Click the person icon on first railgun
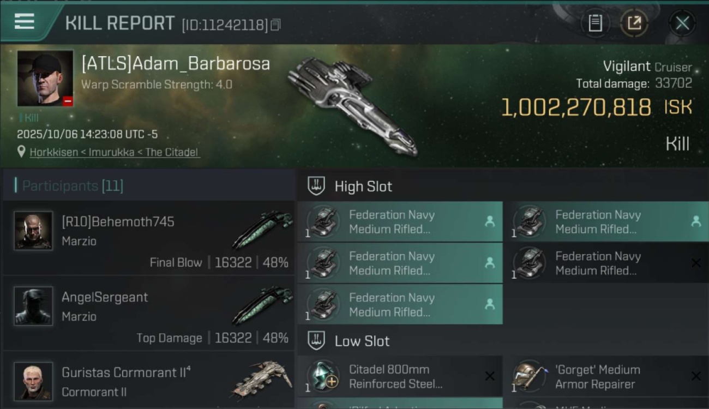The height and width of the screenshot is (409, 709). pos(490,221)
